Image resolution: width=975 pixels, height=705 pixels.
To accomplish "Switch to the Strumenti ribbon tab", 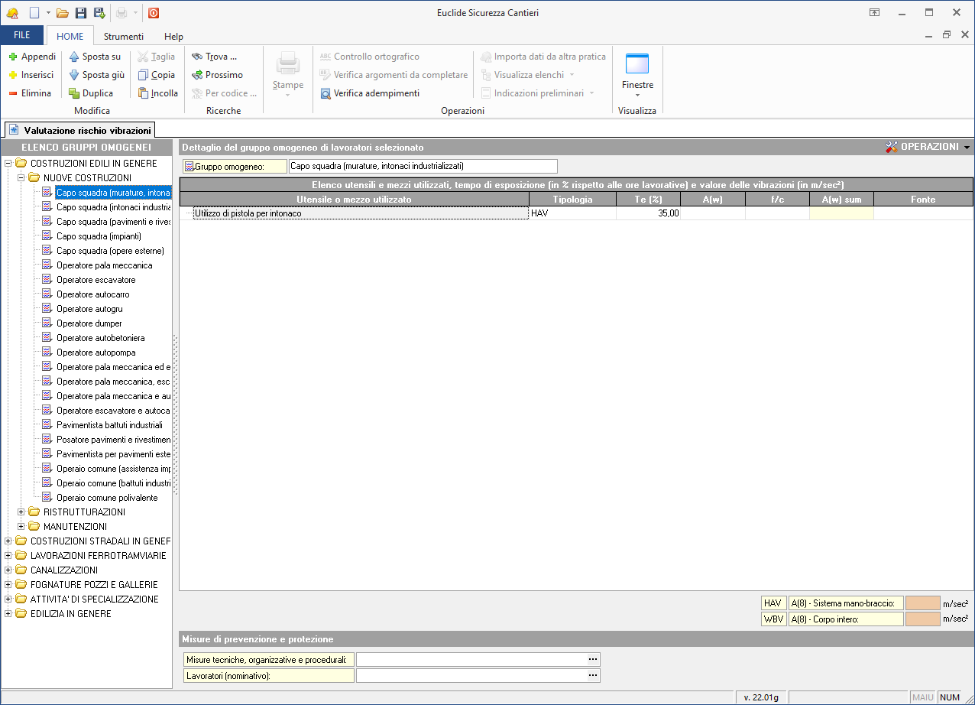I will click(x=123, y=37).
